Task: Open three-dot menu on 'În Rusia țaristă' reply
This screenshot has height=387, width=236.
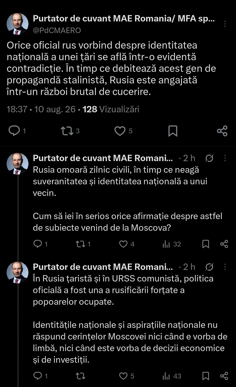Action: point(225,267)
